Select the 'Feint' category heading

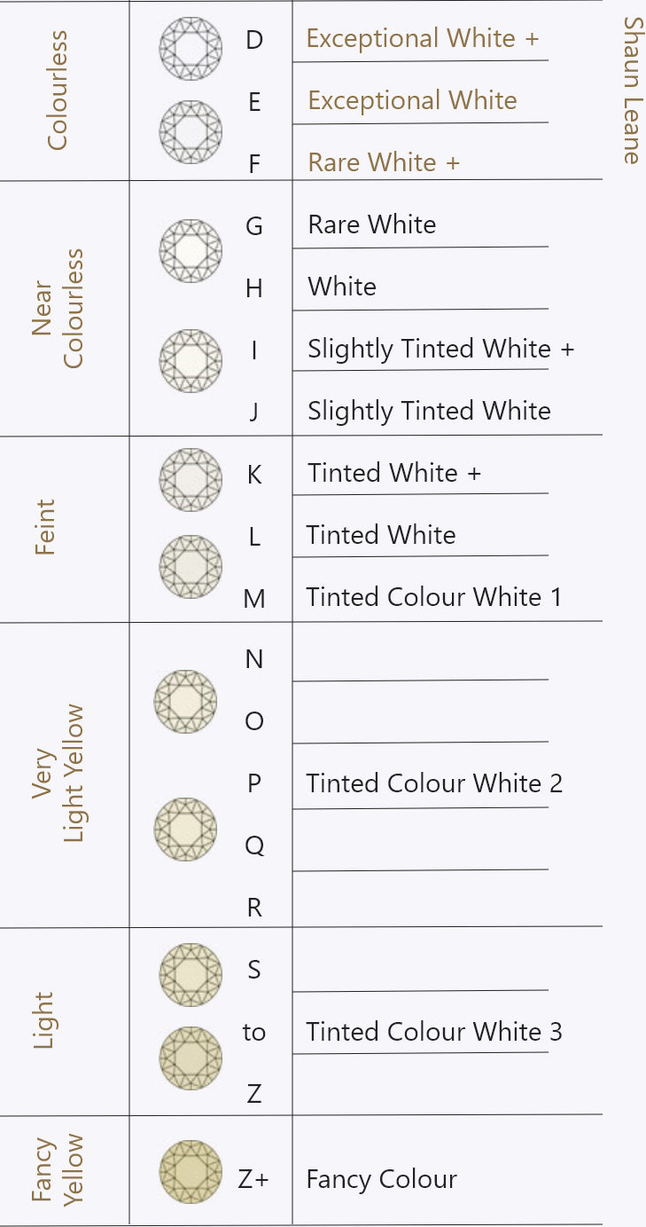tap(44, 527)
